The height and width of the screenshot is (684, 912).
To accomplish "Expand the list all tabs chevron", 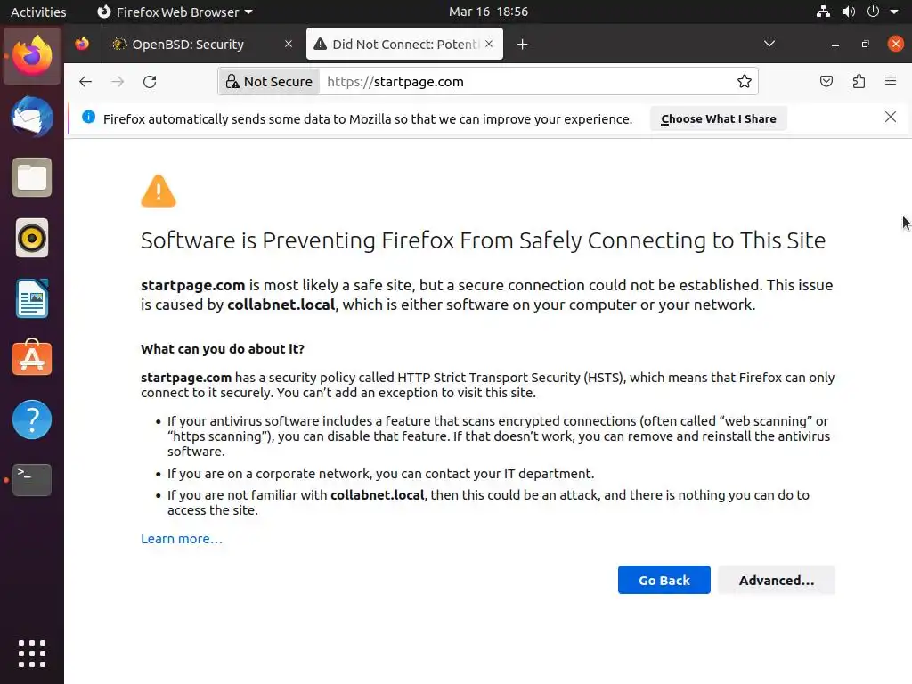I will pos(769,44).
